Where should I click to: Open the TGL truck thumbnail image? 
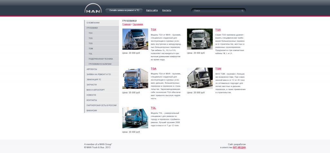click(x=135, y=117)
